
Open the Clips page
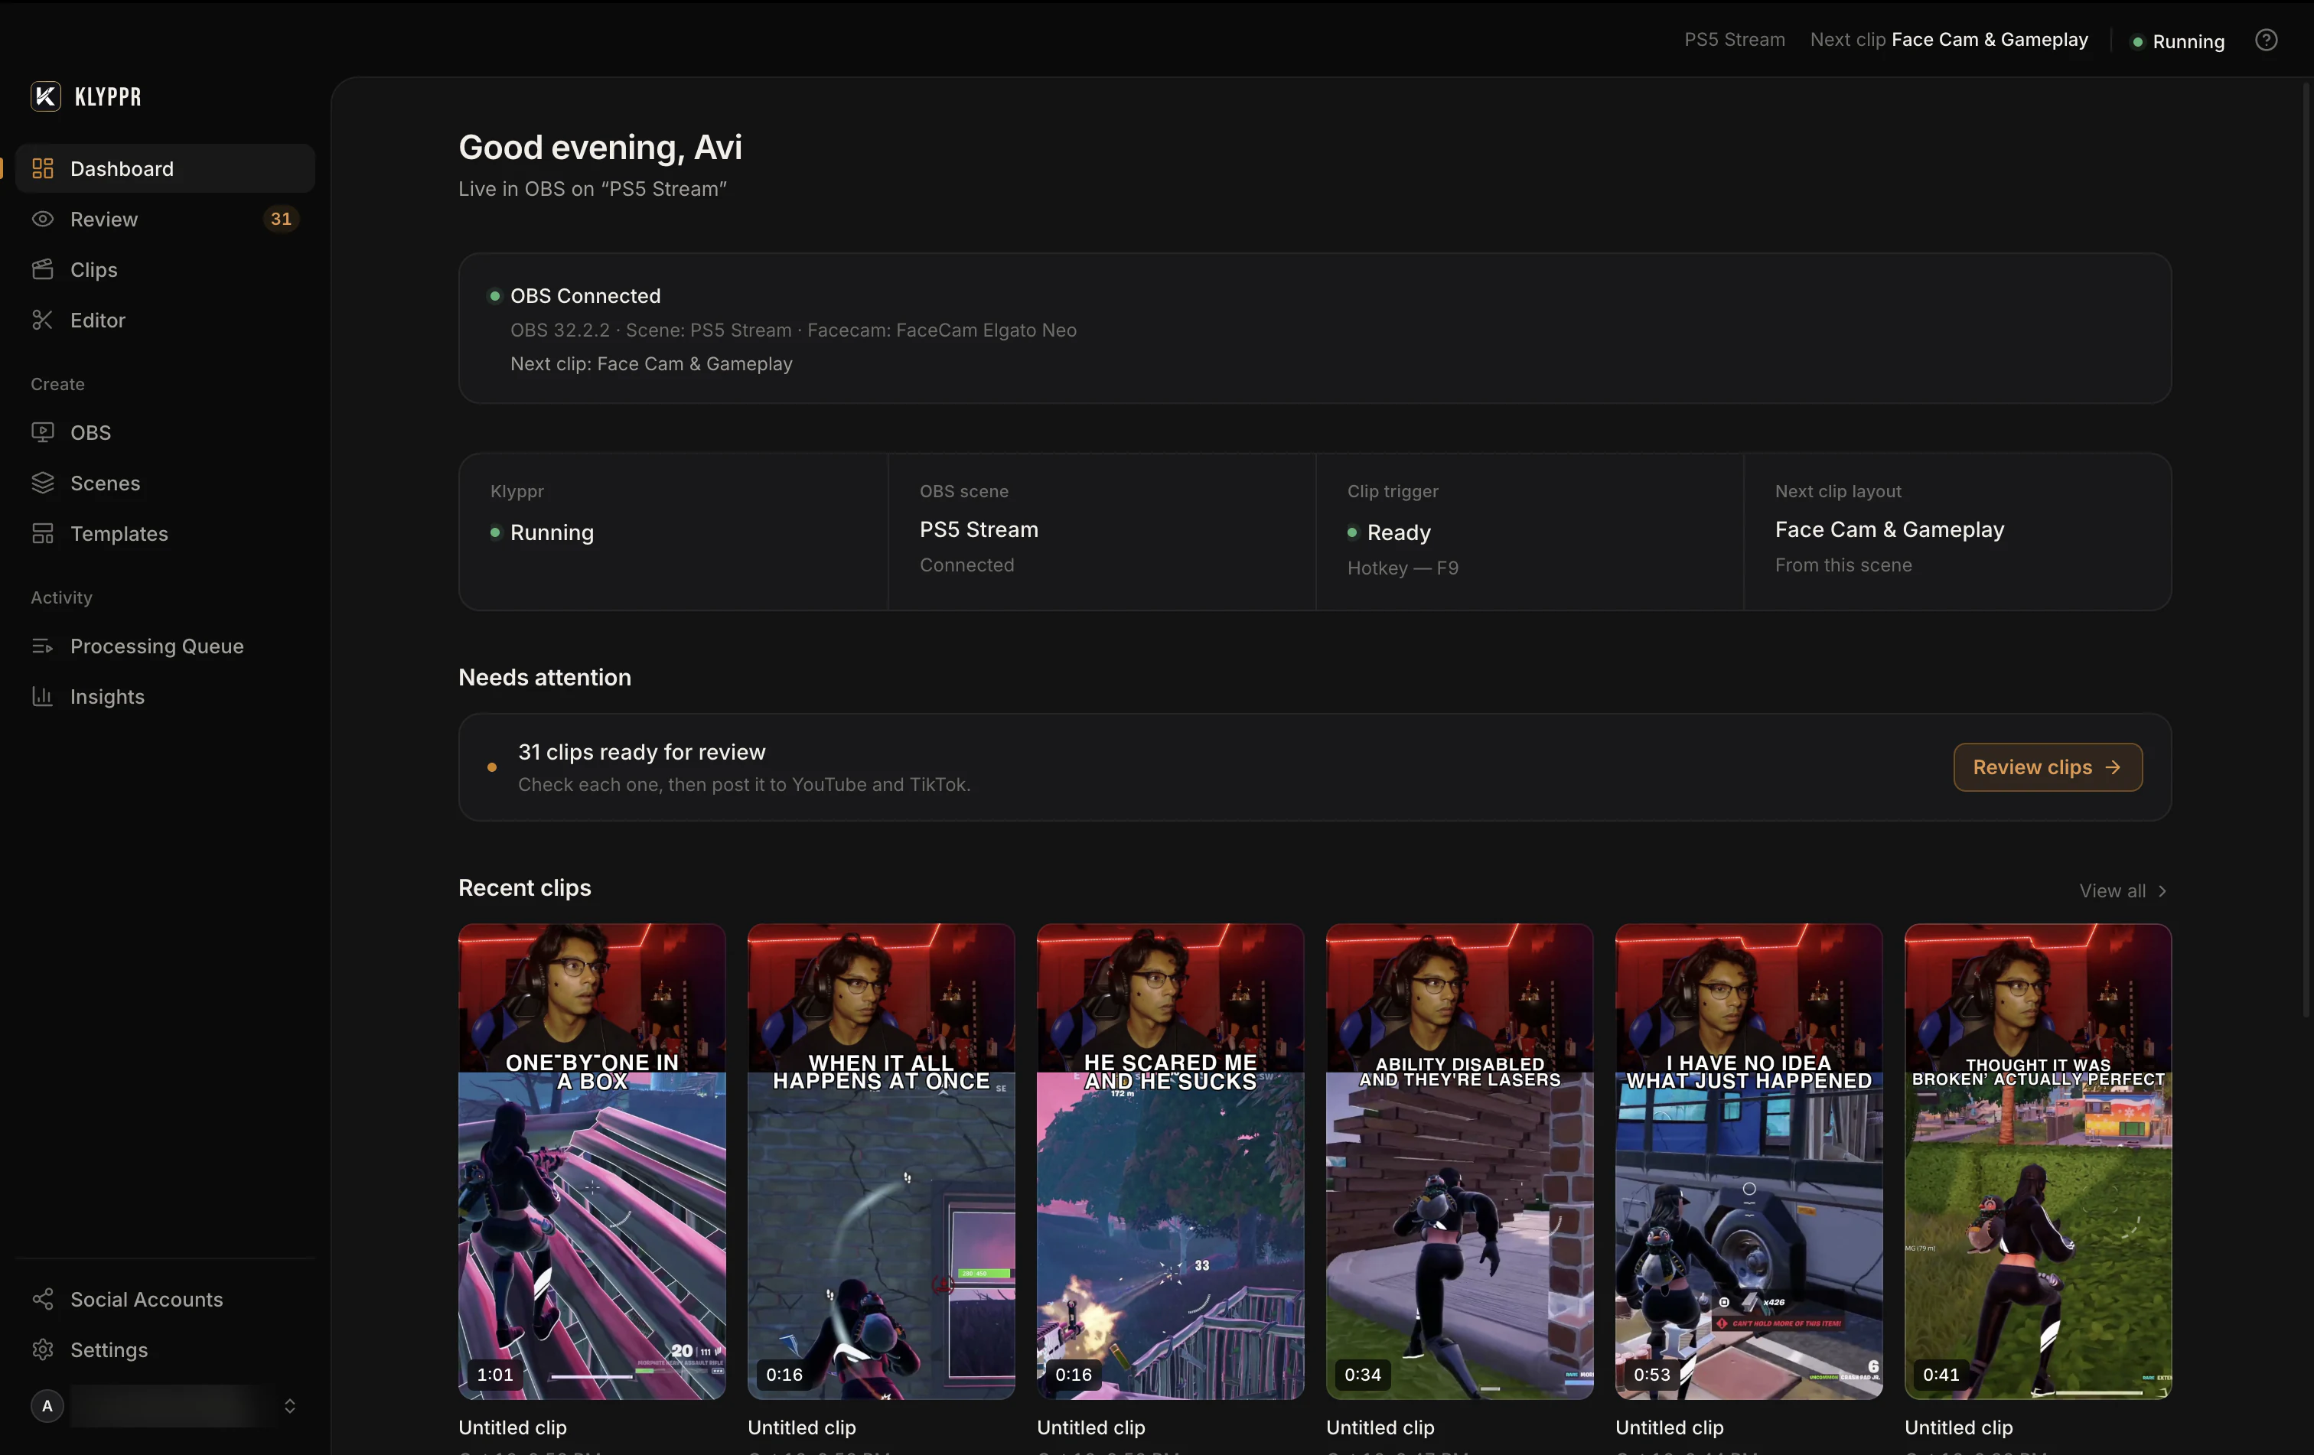pos(165,270)
